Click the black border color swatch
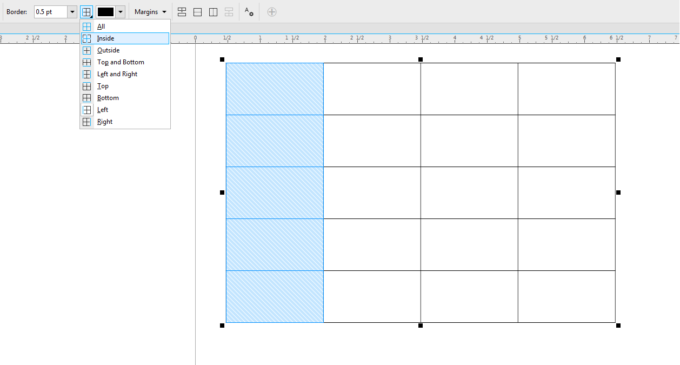Image resolution: width=680 pixels, height=365 pixels. [106, 11]
